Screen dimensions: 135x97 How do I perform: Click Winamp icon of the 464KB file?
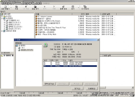(36, 23)
